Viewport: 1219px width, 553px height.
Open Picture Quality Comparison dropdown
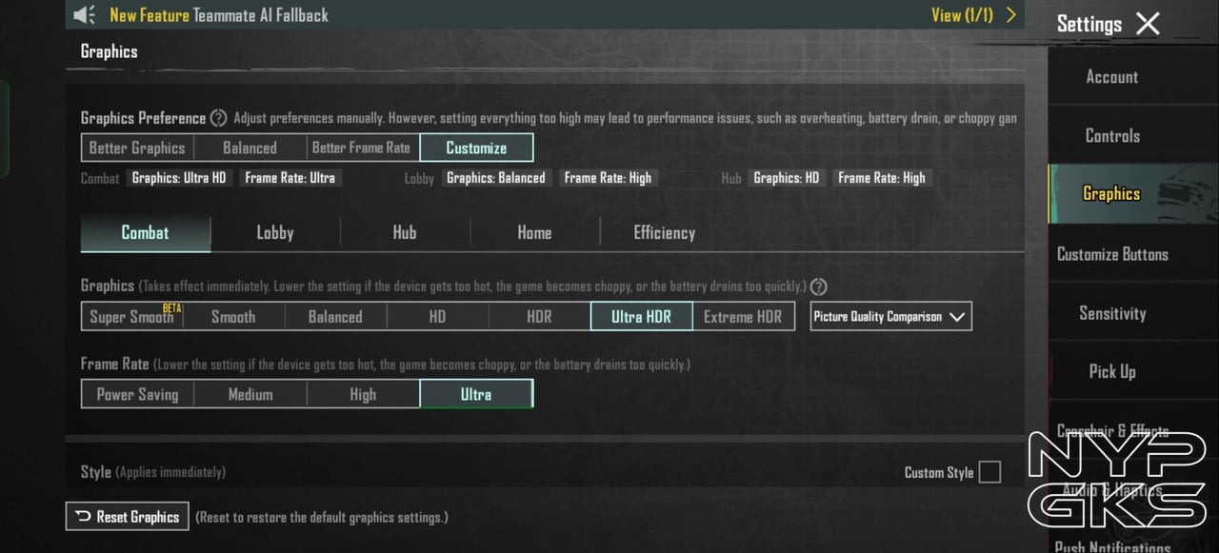pos(890,317)
